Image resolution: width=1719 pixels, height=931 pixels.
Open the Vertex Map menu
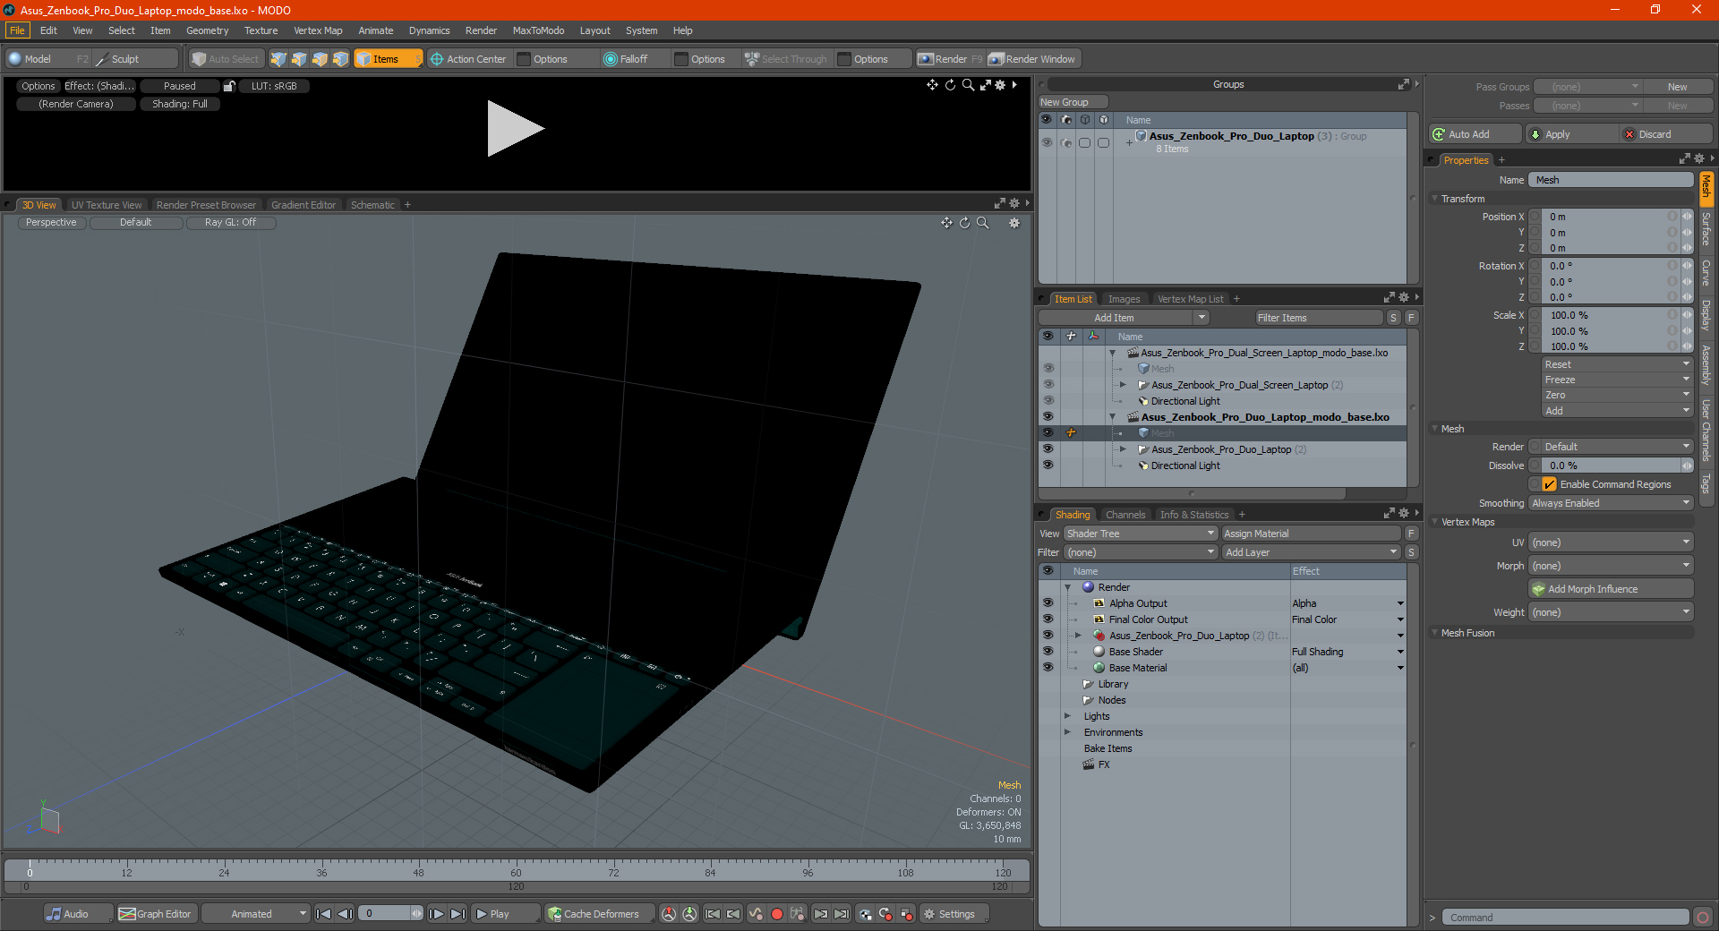pyautogui.click(x=318, y=30)
